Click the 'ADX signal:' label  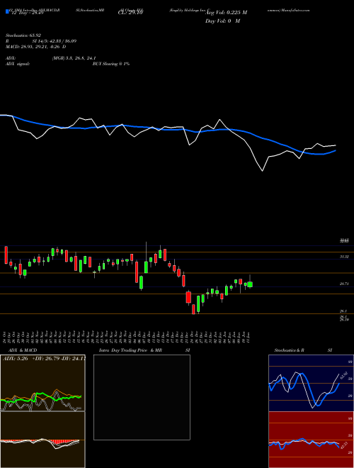pyautogui.click(x=18, y=64)
